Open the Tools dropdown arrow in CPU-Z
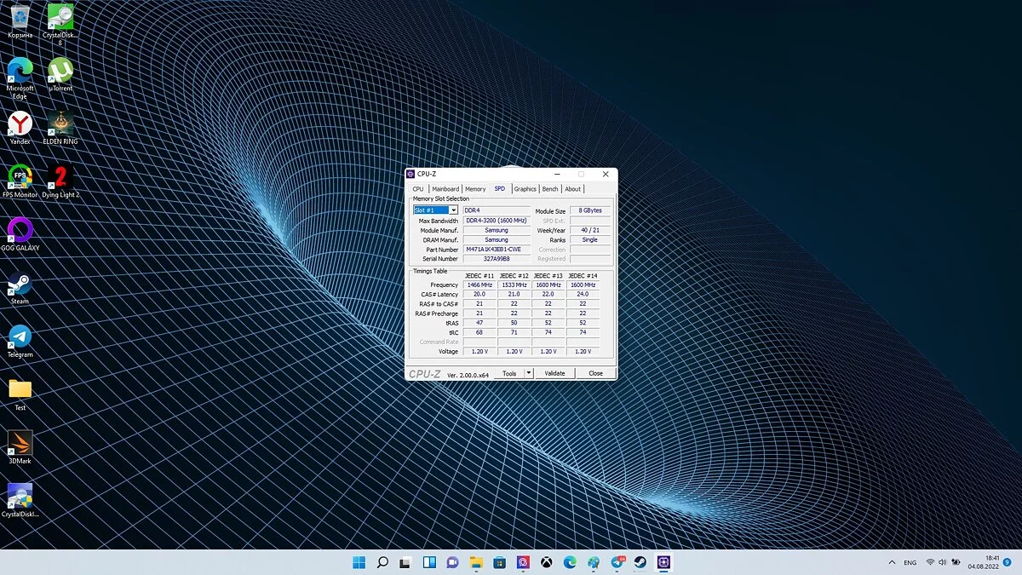1022x575 pixels. point(528,373)
